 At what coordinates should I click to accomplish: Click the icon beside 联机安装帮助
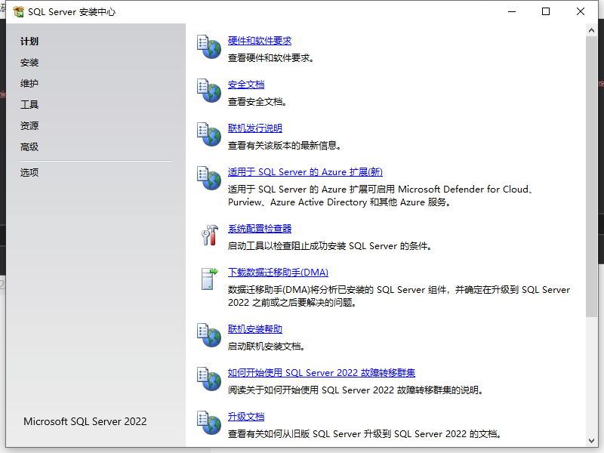[x=209, y=335]
